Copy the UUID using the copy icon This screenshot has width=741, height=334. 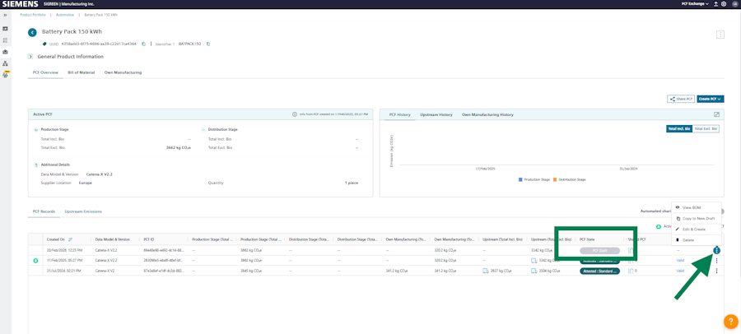pyautogui.click(x=143, y=44)
